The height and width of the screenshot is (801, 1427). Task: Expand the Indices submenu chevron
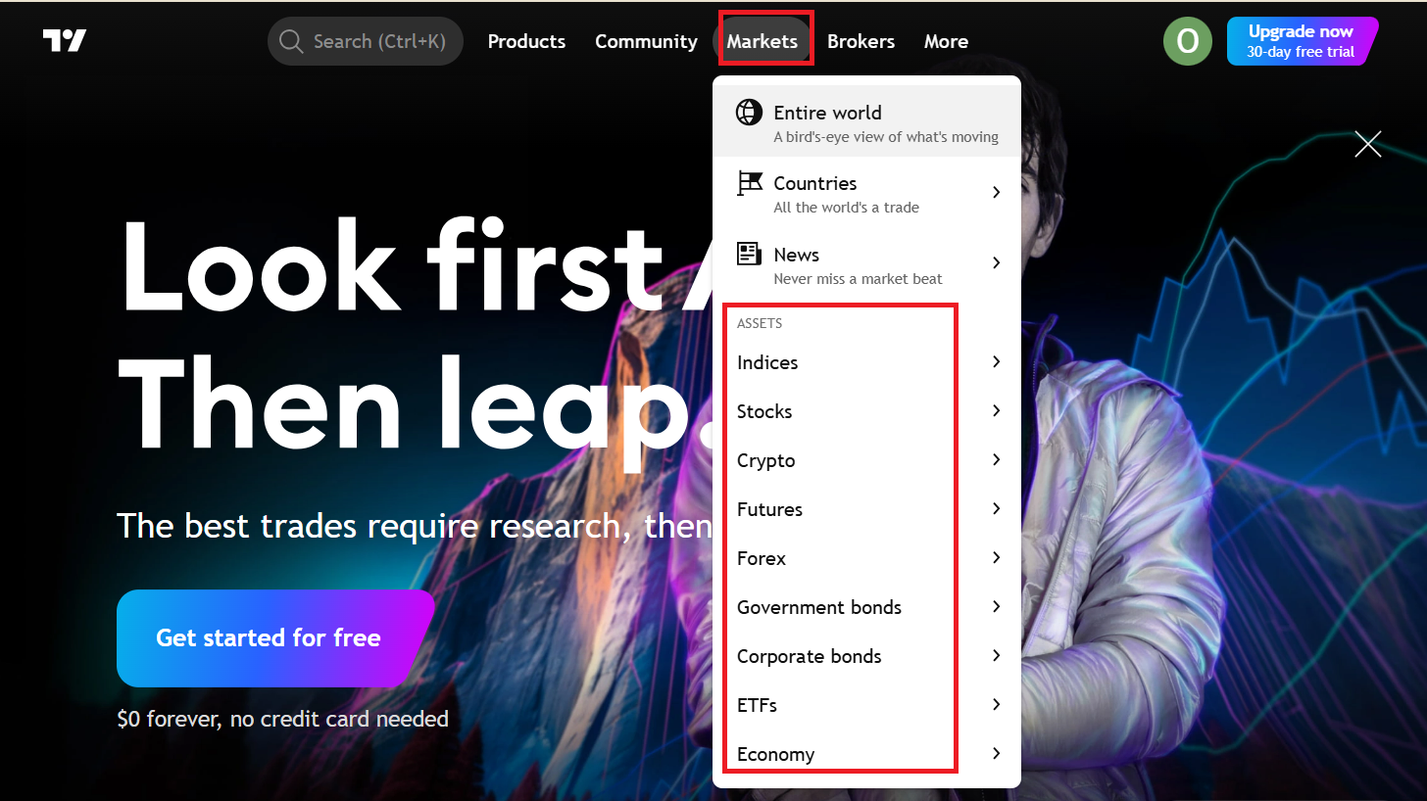click(996, 362)
